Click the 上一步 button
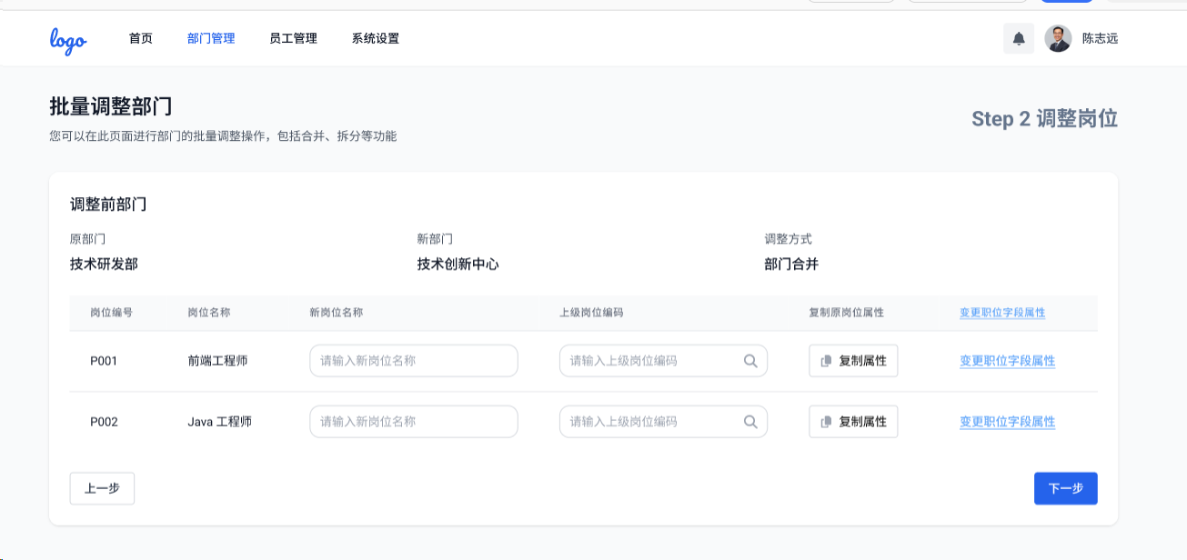Screen dimensions: 1187x560 (x=102, y=488)
